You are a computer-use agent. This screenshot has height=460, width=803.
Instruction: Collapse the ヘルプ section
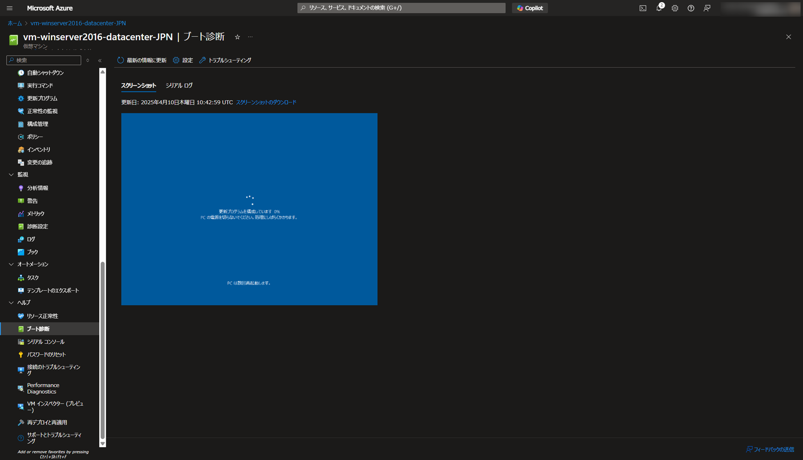point(11,303)
